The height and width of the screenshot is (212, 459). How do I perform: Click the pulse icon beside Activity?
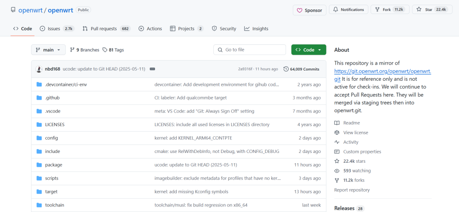(x=337, y=142)
